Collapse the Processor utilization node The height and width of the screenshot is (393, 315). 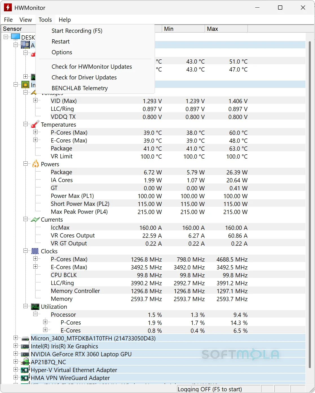36,314
